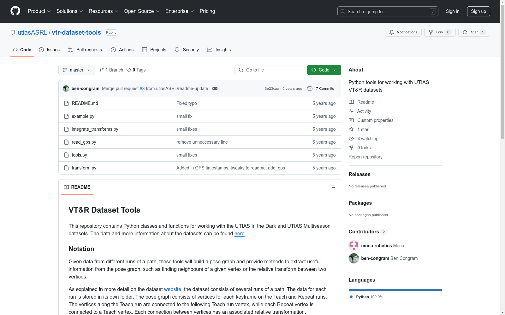Click the ben-congram contributor avatar
Viewport: 505px width, 315px height.
(354, 258)
